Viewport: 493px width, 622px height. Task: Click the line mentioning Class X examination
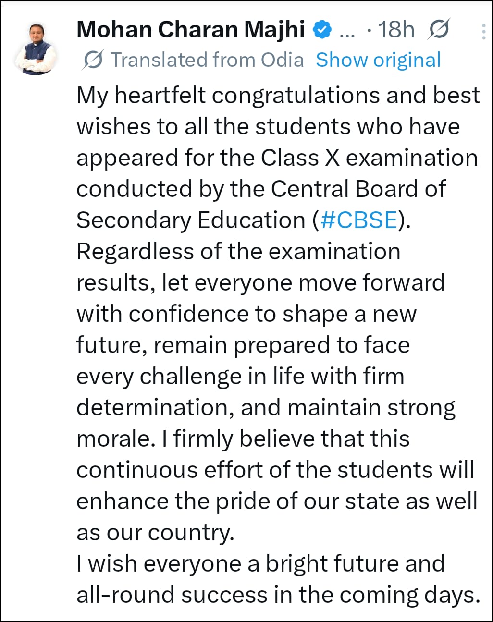click(x=275, y=157)
